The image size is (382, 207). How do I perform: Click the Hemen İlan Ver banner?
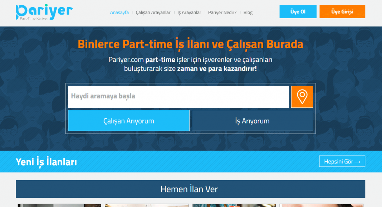pyautogui.click(x=191, y=189)
